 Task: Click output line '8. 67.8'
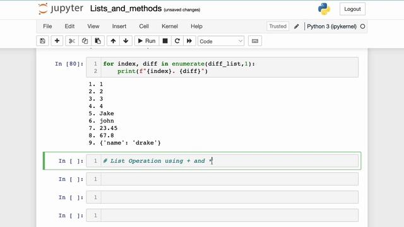click(101, 136)
